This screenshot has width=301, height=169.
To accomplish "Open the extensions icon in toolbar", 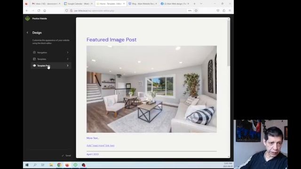I will (x=224, y=10).
